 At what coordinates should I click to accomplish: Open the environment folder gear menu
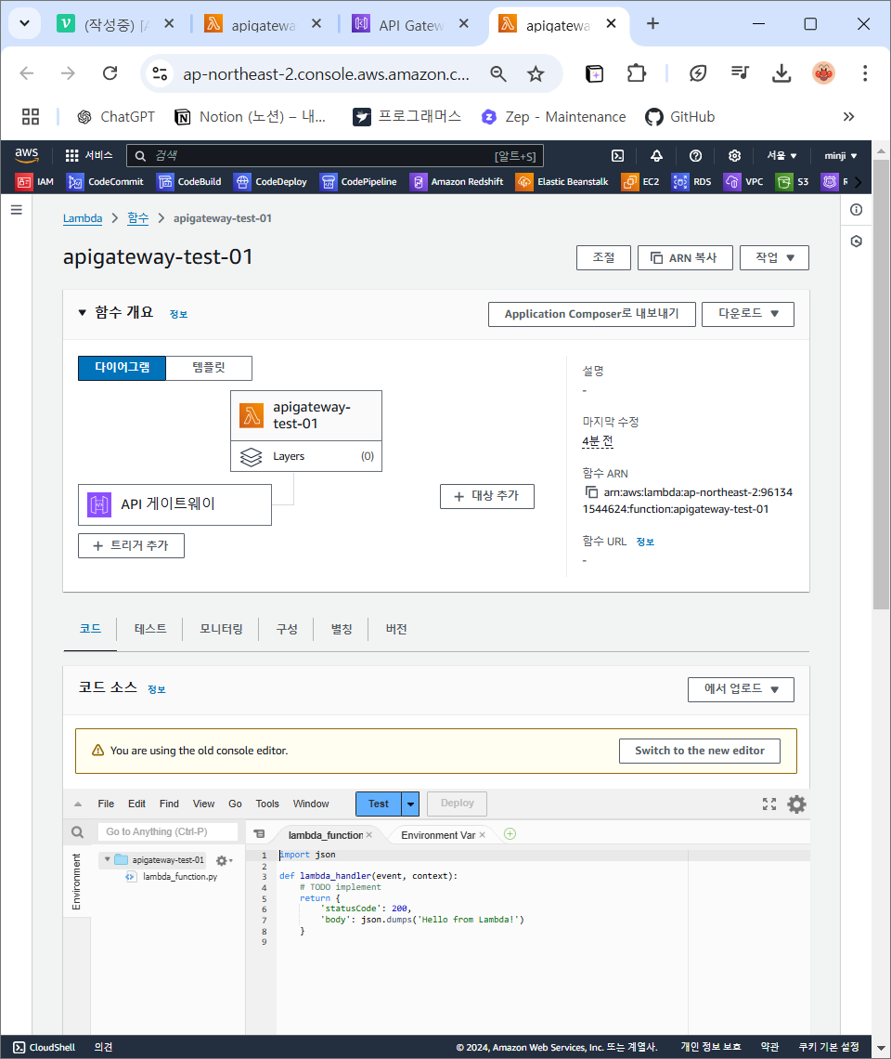click(224, 860)
